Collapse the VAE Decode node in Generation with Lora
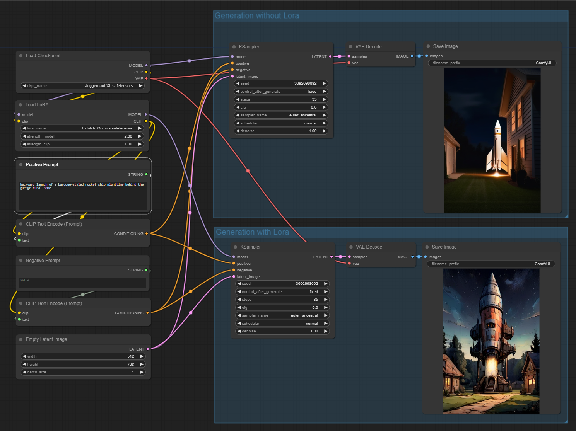The height and width of the screenshot is (431, 576). point(351,247)
